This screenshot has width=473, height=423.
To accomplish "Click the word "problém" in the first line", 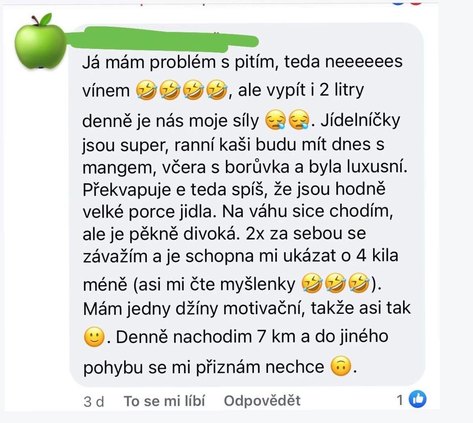I will (x=183, y=62).
